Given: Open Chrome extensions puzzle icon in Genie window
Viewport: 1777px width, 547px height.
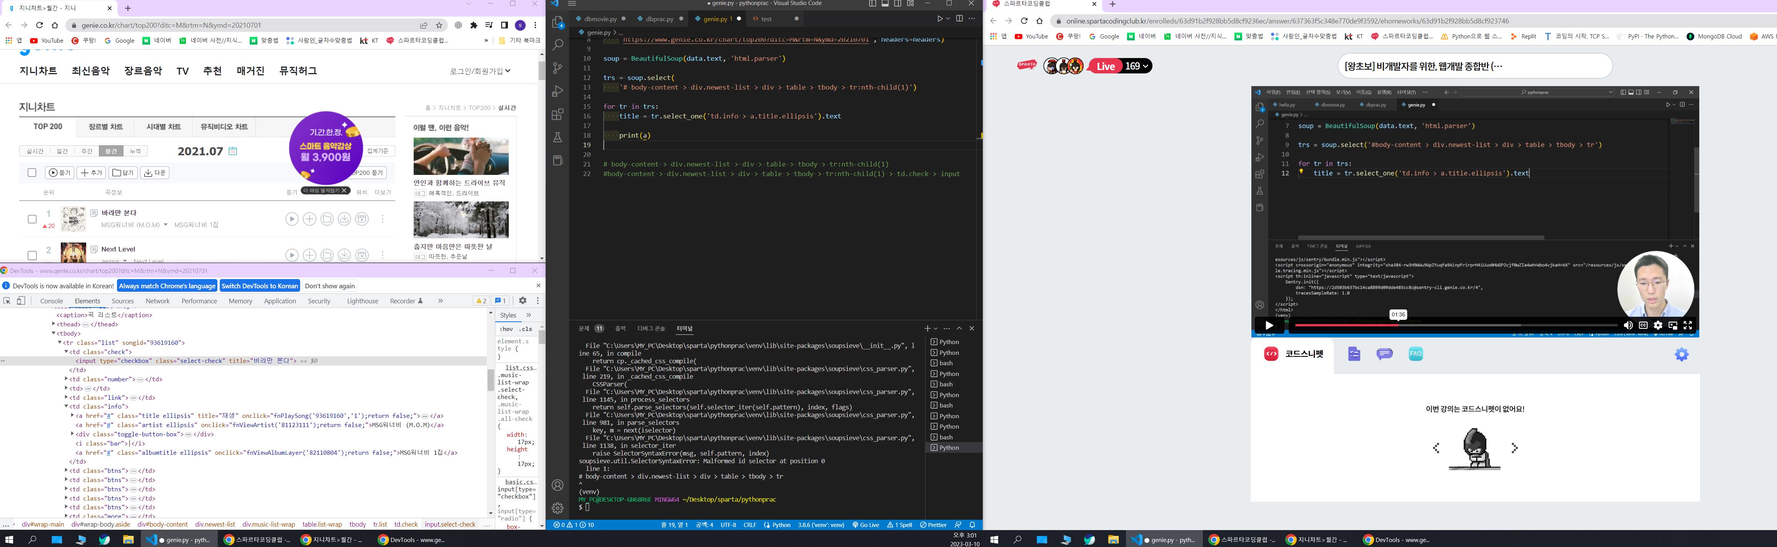Looking at the screenshot, I should (474, 25).
